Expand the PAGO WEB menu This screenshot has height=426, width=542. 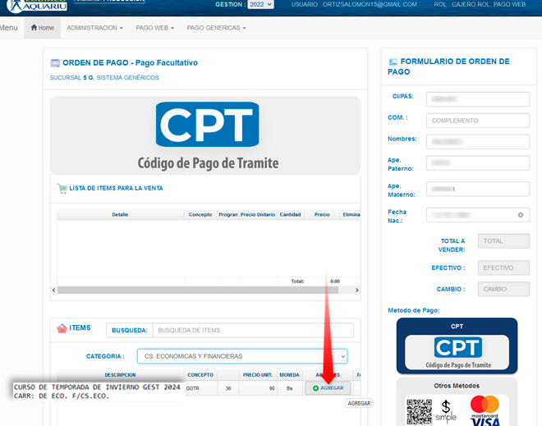pyautogui.click(x=155, y=28)
